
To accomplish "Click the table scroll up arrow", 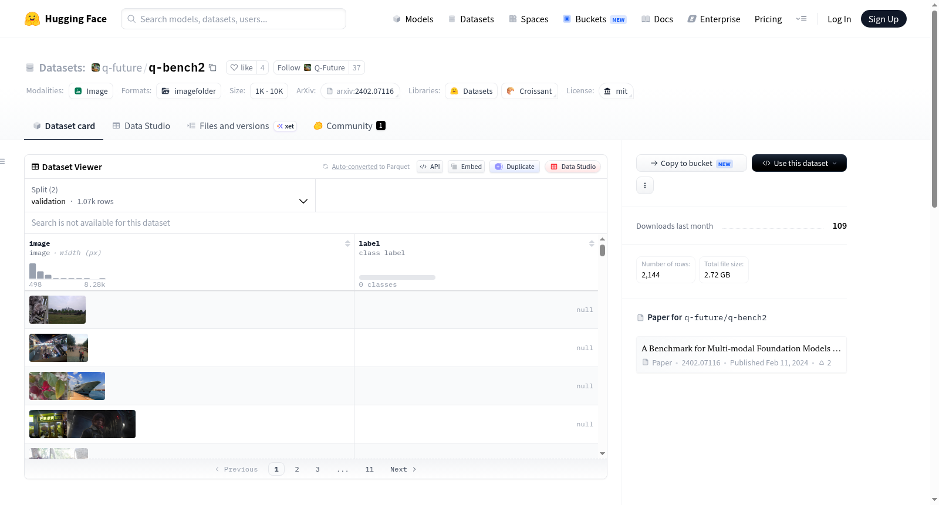I will tap(602, 239).
